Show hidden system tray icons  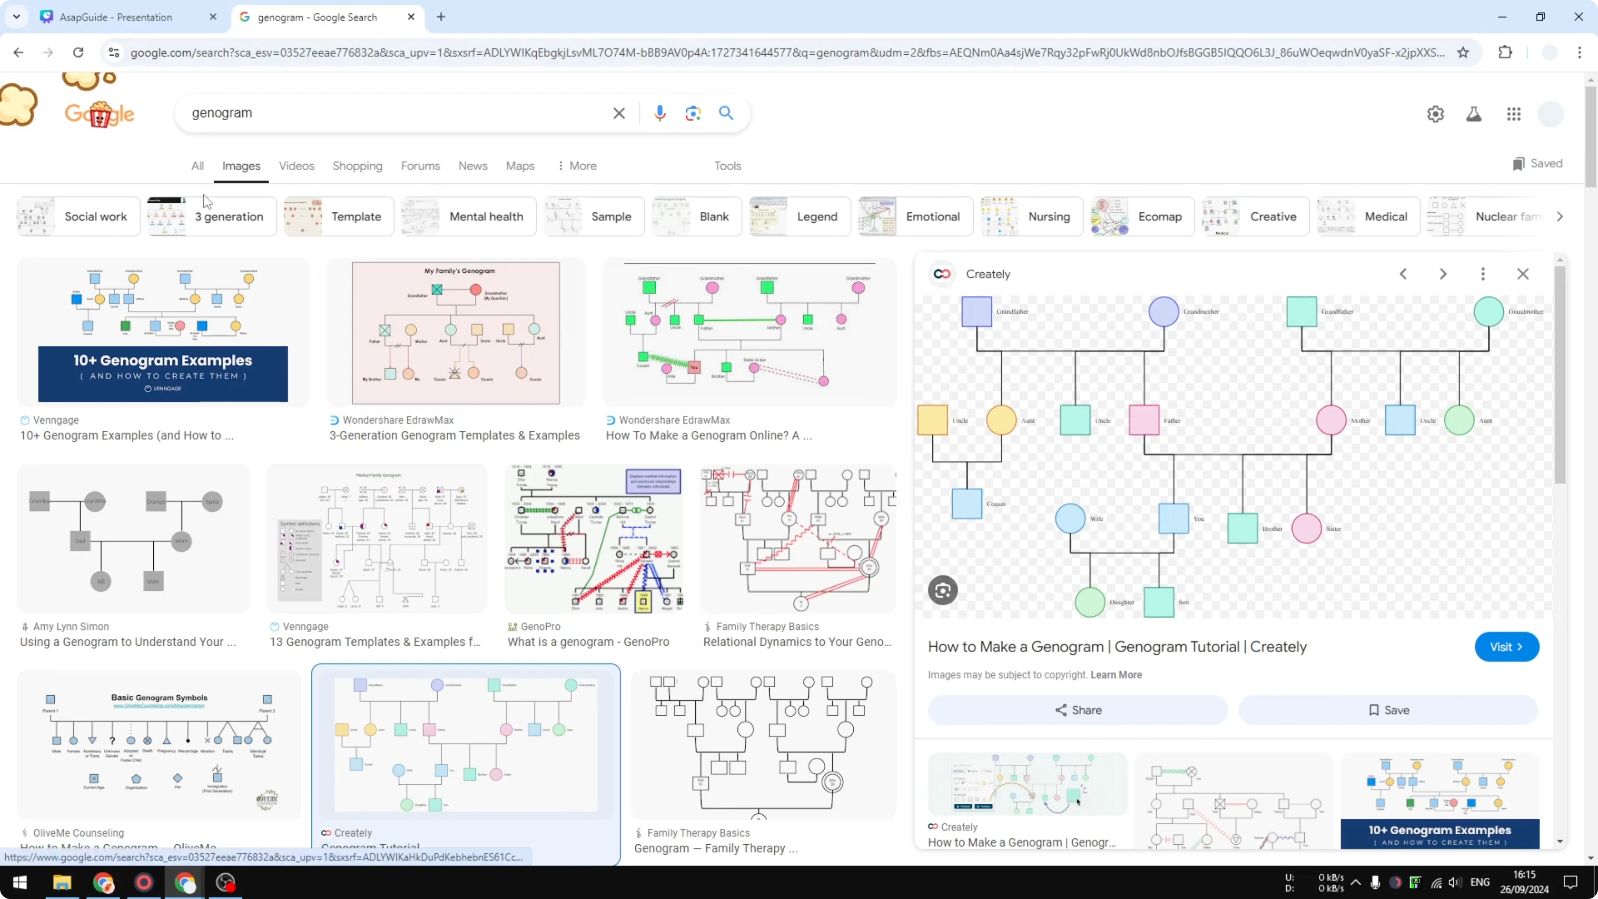click(1356, 882)
